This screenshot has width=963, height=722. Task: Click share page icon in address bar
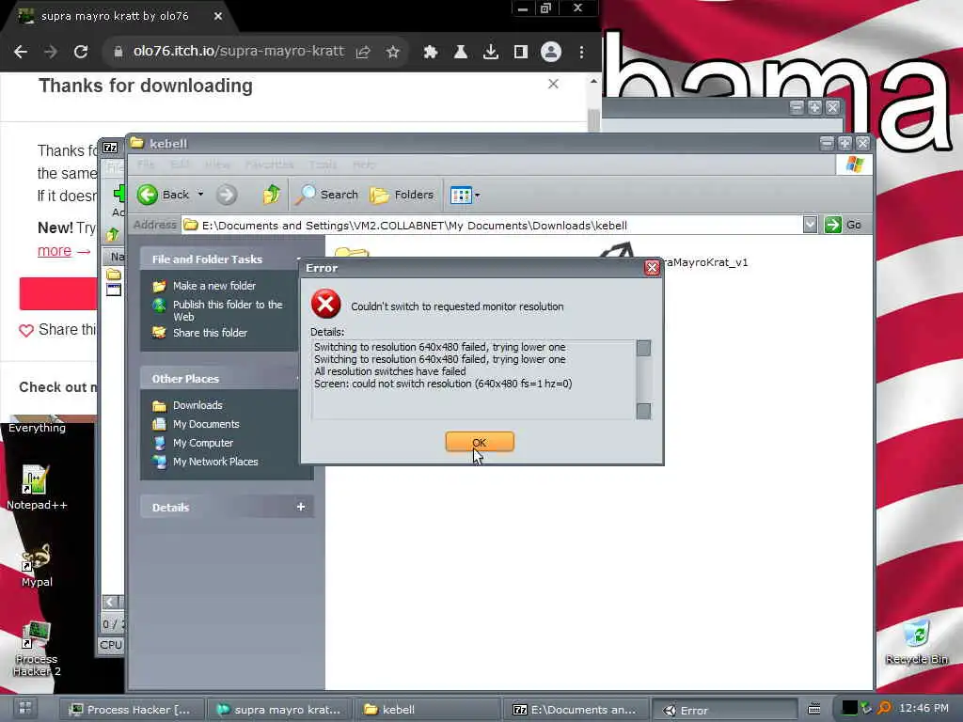pos(363,53)
